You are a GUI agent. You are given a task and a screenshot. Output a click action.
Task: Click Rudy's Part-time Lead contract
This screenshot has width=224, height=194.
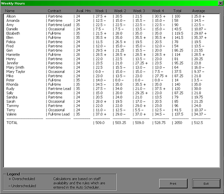click(x=60, y=89)
